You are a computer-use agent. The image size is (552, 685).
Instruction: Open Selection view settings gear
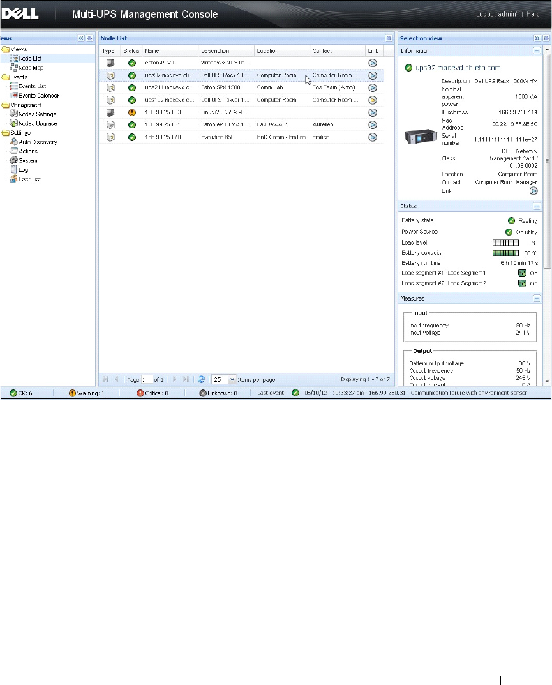click(x=546, y=38)
